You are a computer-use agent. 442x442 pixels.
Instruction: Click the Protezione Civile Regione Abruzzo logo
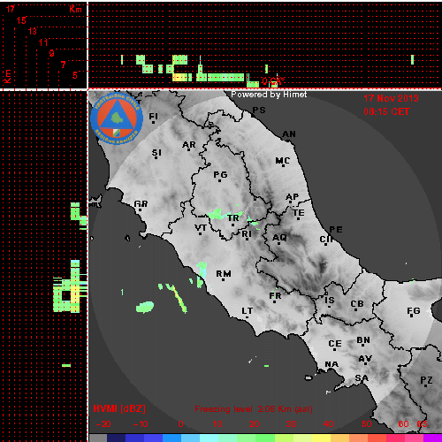click(117, 118)
